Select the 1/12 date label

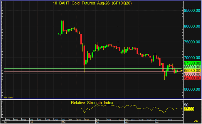(8, 120)
